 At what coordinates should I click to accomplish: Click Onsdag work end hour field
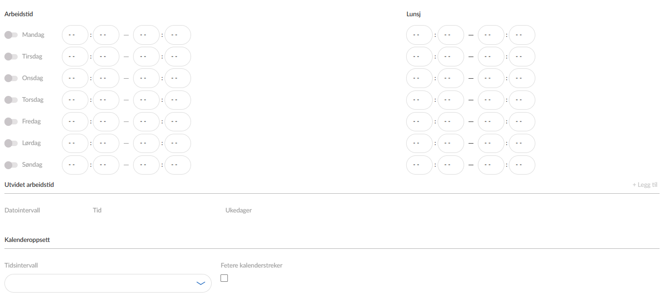pos(146,78)
